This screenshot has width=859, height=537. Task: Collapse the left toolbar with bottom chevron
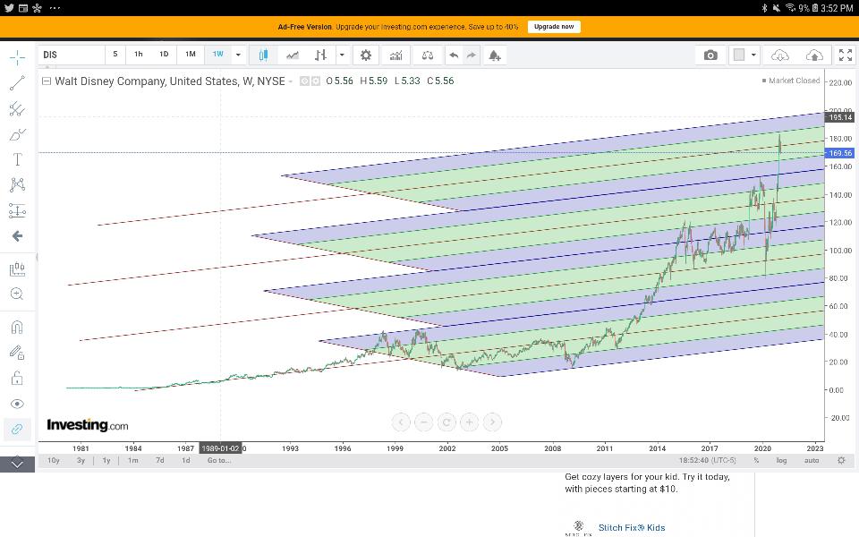tap(17, 464)
